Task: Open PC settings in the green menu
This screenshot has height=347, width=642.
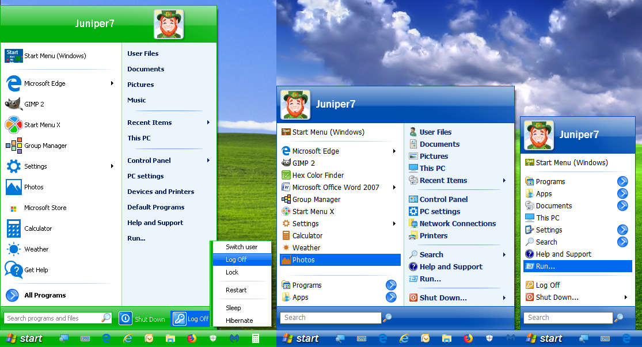Action: pos(145,176)
